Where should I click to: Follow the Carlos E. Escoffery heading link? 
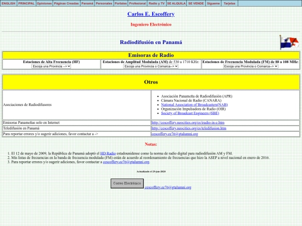point(151,14)
